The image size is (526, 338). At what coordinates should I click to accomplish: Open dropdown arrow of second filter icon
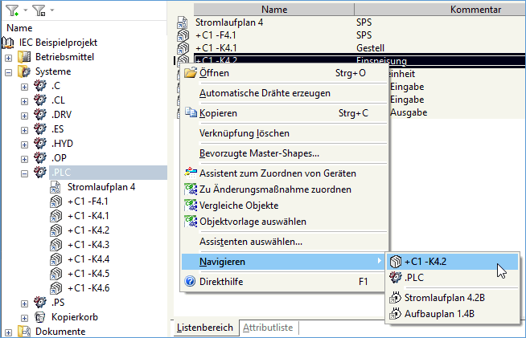(51, 11)
